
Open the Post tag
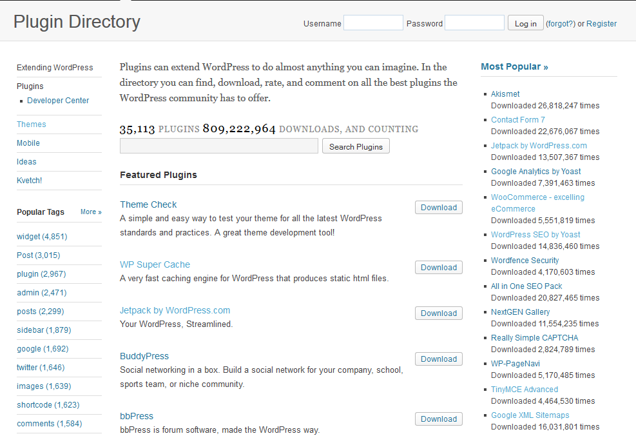[x=39, y=255]
